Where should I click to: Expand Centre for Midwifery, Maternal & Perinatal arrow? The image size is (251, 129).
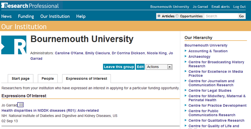tap(186, 96)
